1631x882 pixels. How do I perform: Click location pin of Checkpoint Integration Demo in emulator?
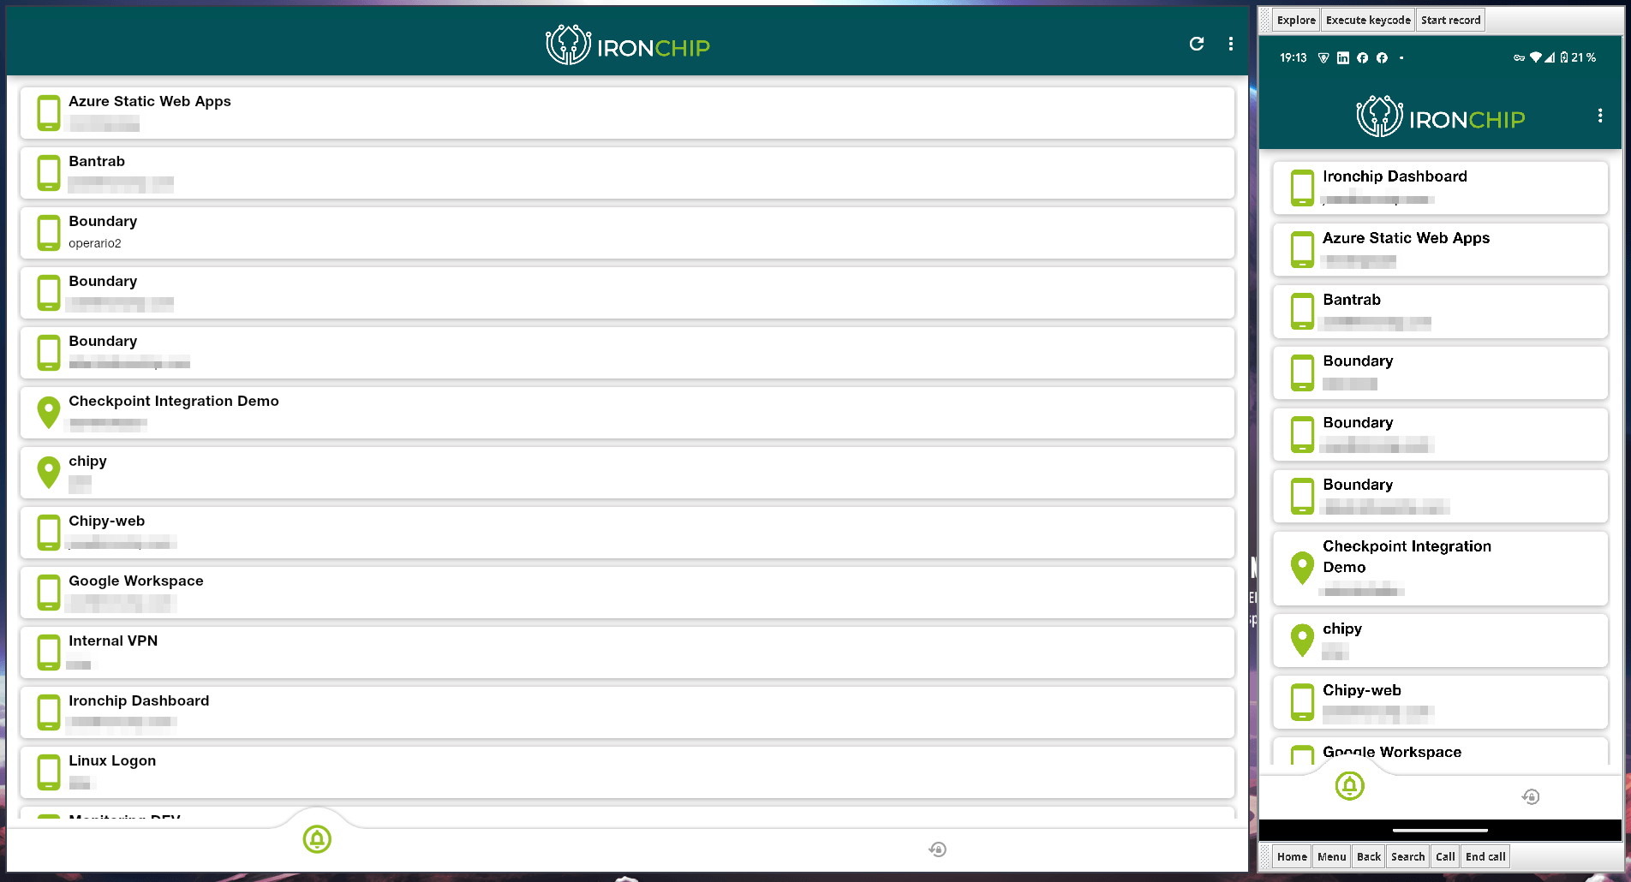1302,569
